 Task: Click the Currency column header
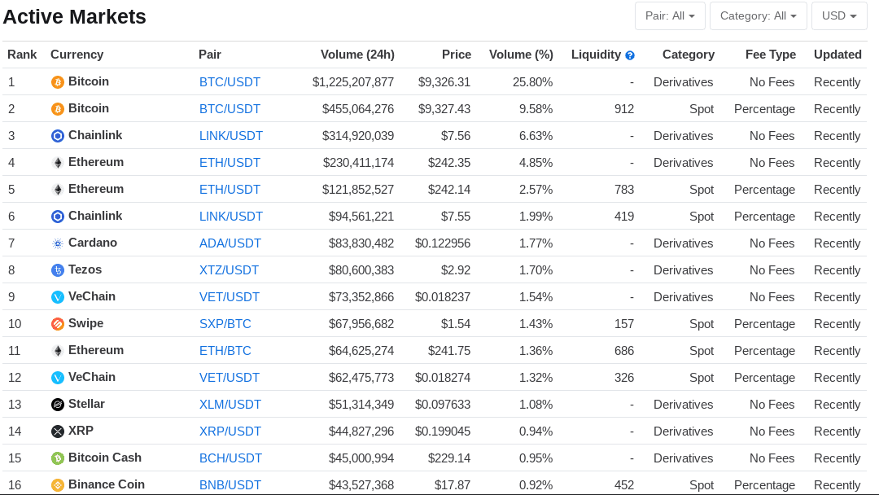(x=77, y=55)
